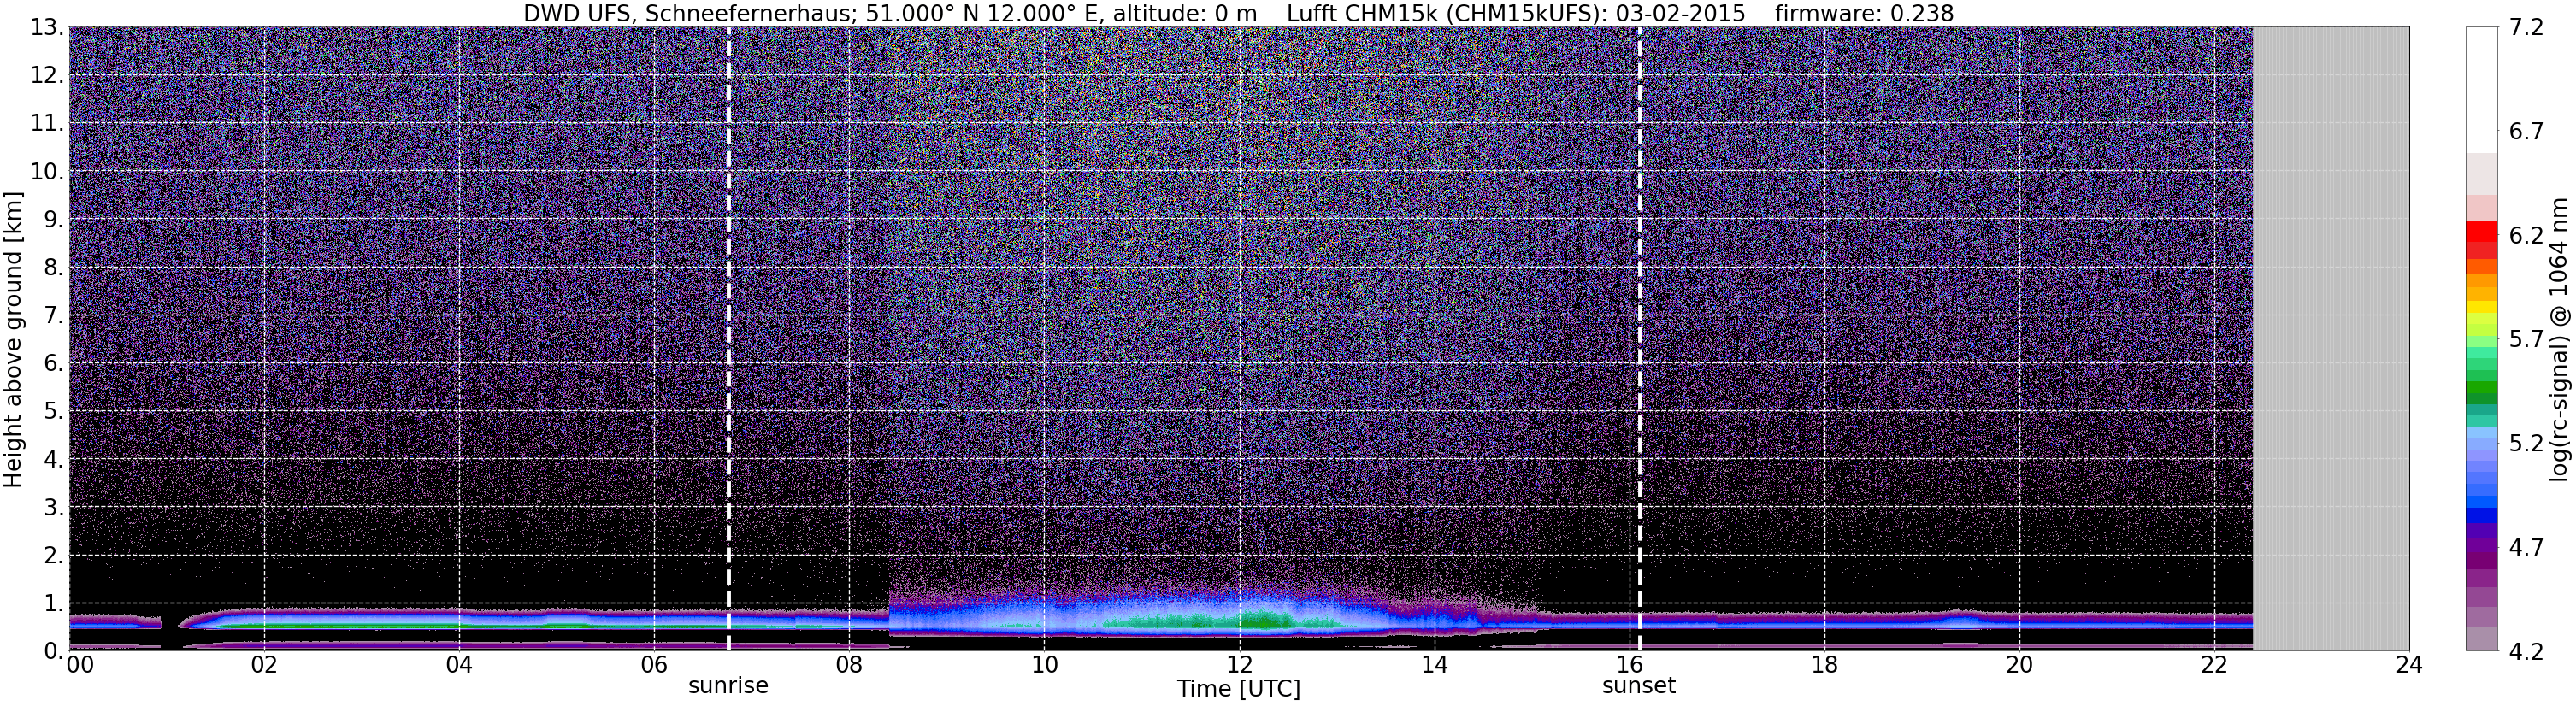Click the y-axis tick label '9.'
This screenshot has height=706, width=2576.
tap(54, 220)
